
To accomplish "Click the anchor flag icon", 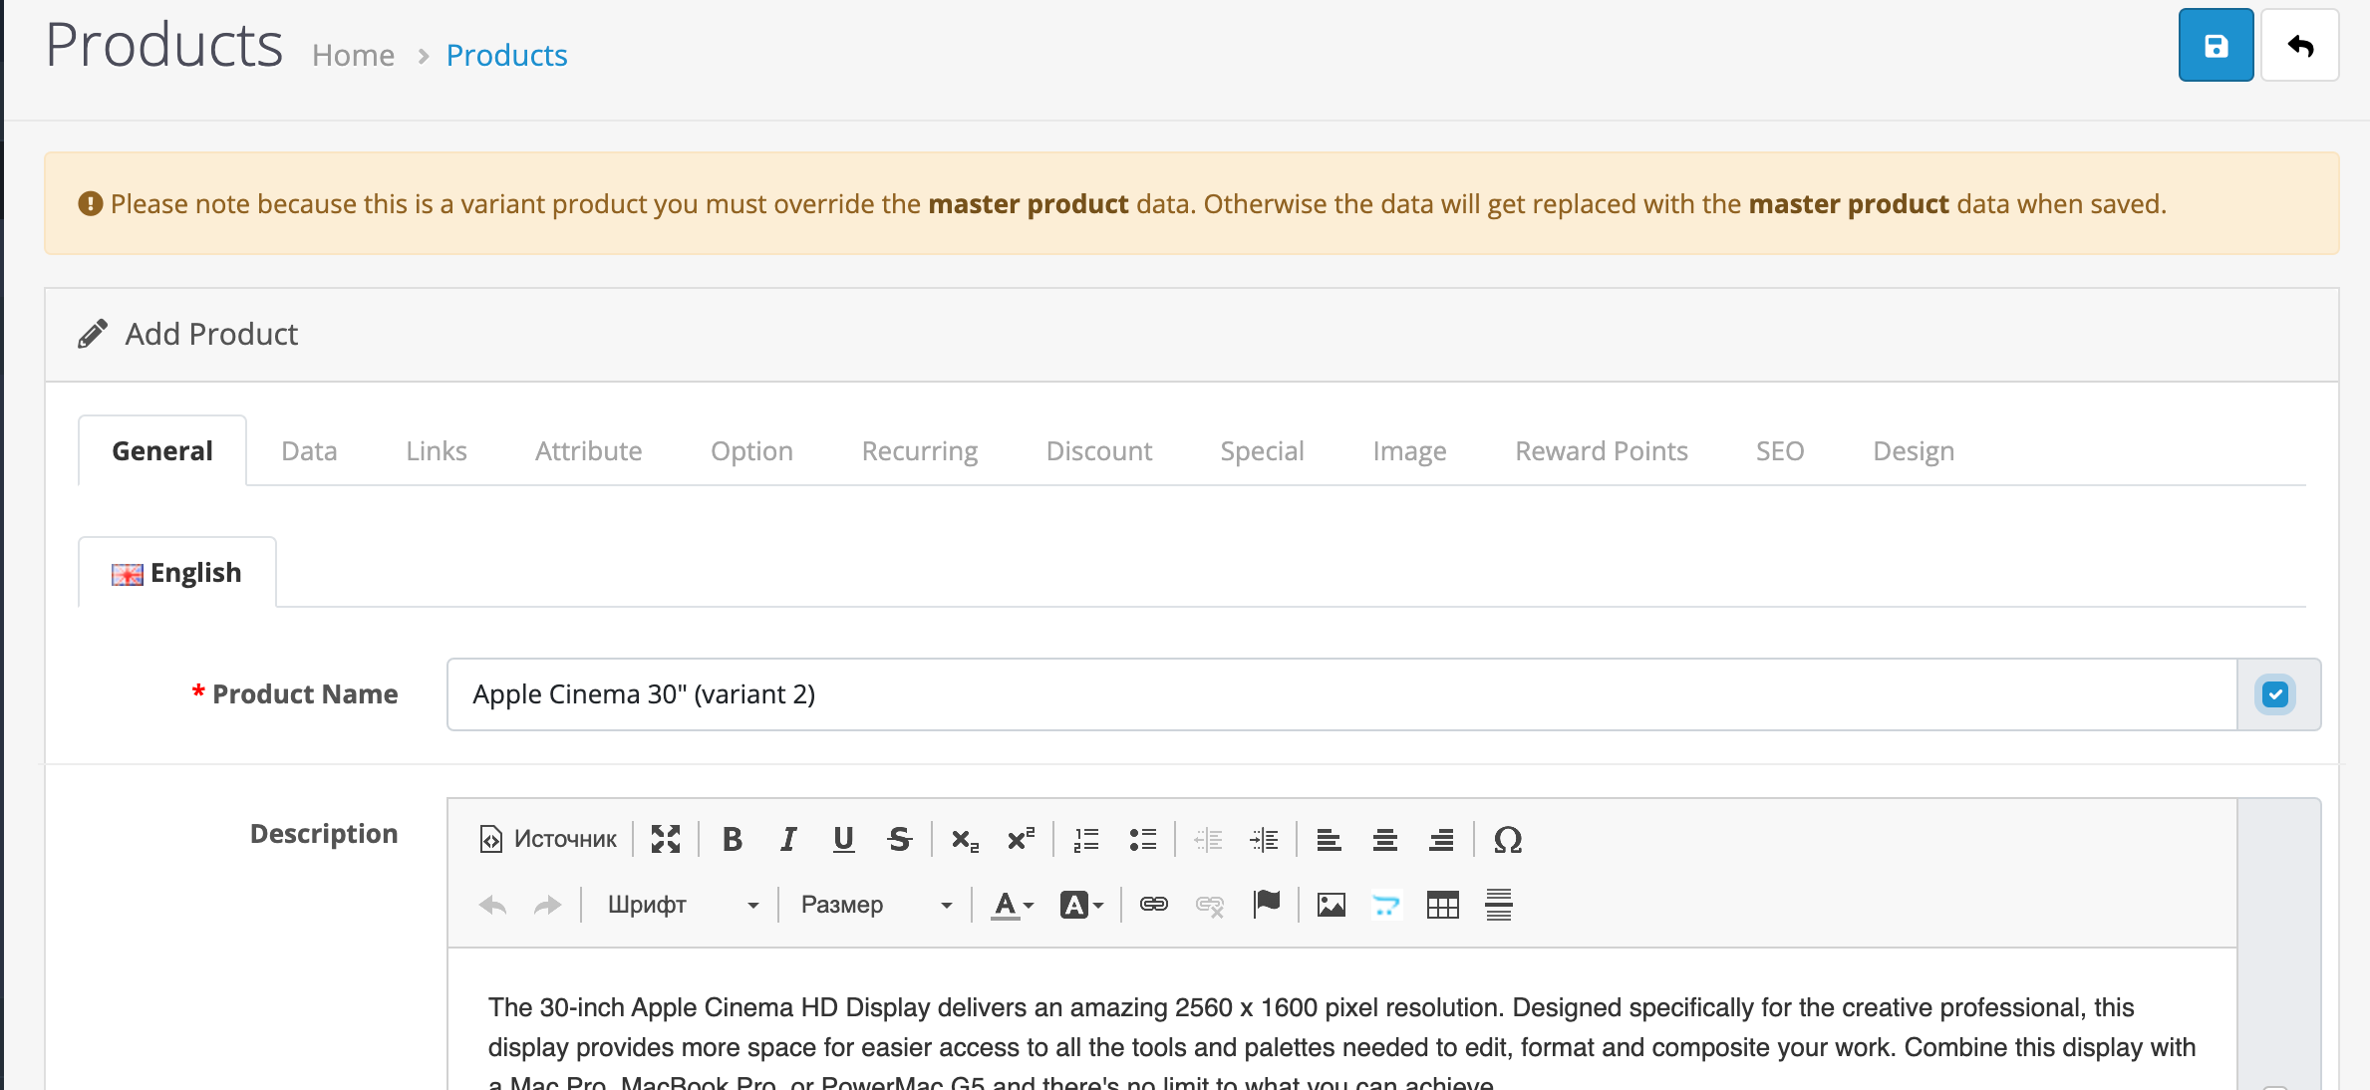I will pyautogui.click(x=1266, y=905).
